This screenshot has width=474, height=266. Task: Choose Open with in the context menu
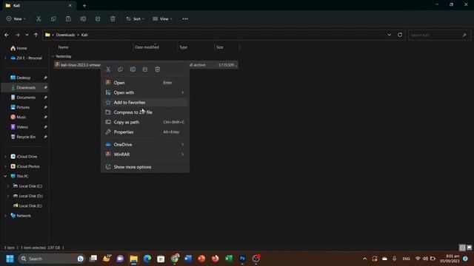pyautogui.click(x=145, y=92)
